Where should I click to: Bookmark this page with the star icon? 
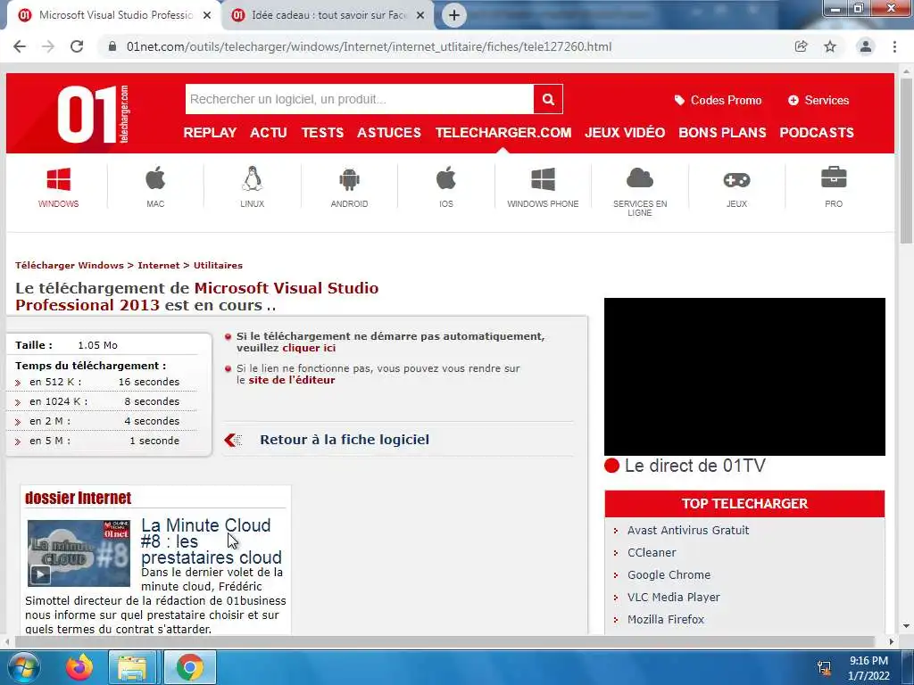[x=830, y=46]
